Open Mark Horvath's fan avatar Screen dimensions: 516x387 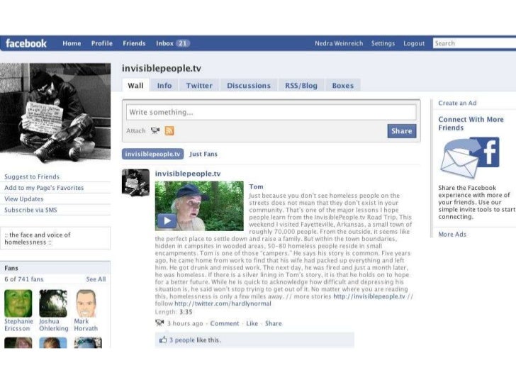click(86, 303)
